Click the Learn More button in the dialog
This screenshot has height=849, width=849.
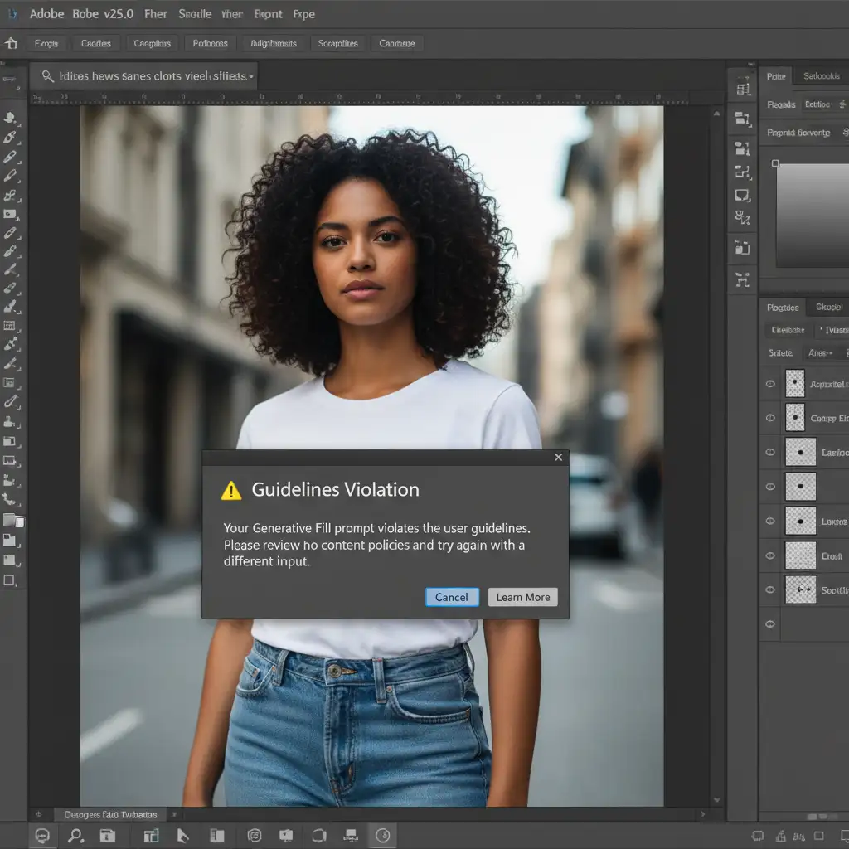point(522,597)
